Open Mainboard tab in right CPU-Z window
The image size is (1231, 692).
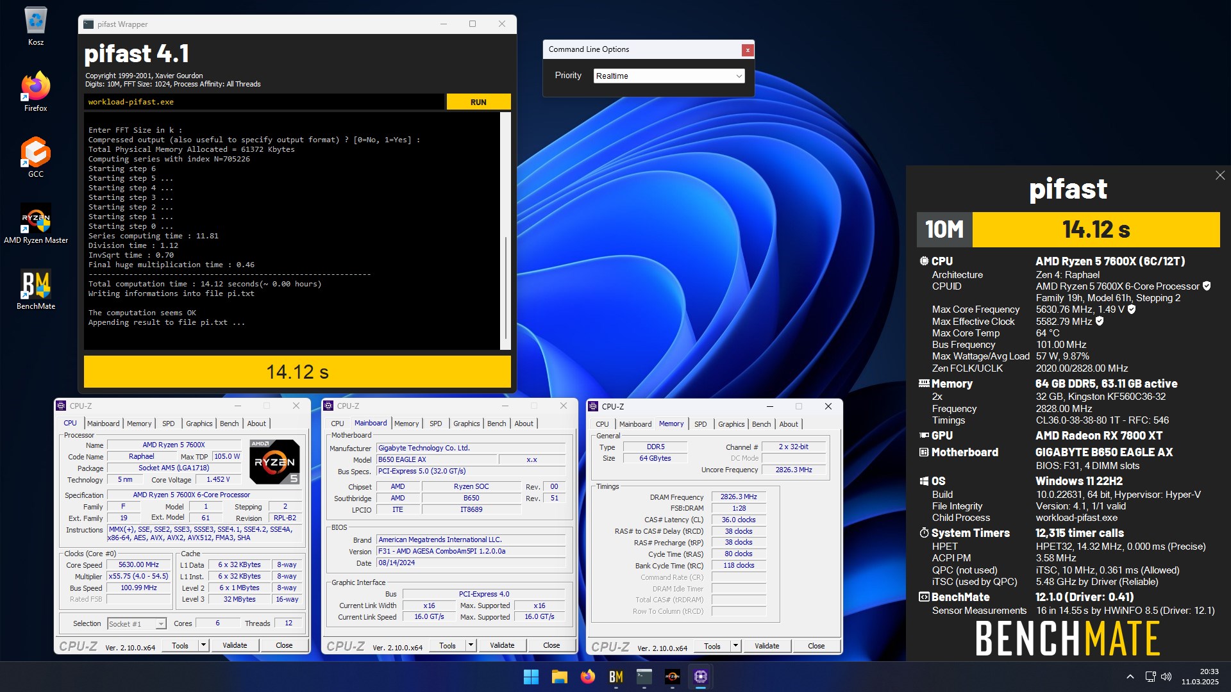click(635, 424)
